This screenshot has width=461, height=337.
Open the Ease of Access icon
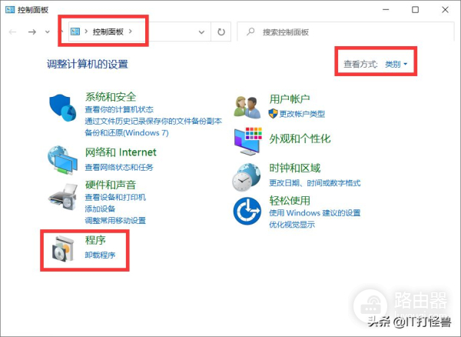(x=247, y=211)
